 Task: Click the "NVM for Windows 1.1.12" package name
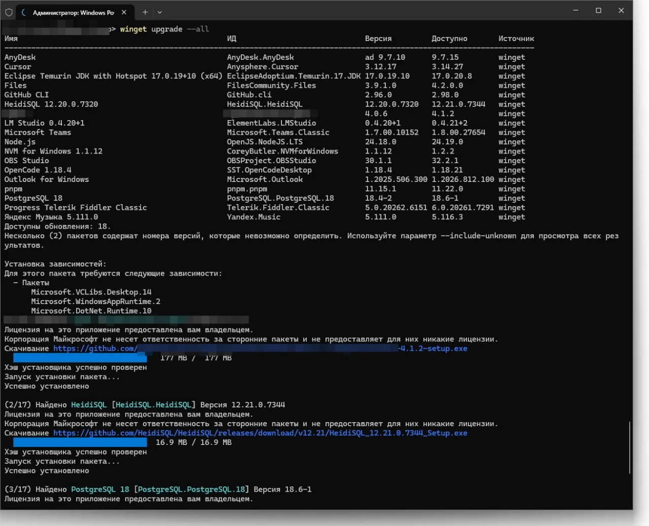point(54,151)
